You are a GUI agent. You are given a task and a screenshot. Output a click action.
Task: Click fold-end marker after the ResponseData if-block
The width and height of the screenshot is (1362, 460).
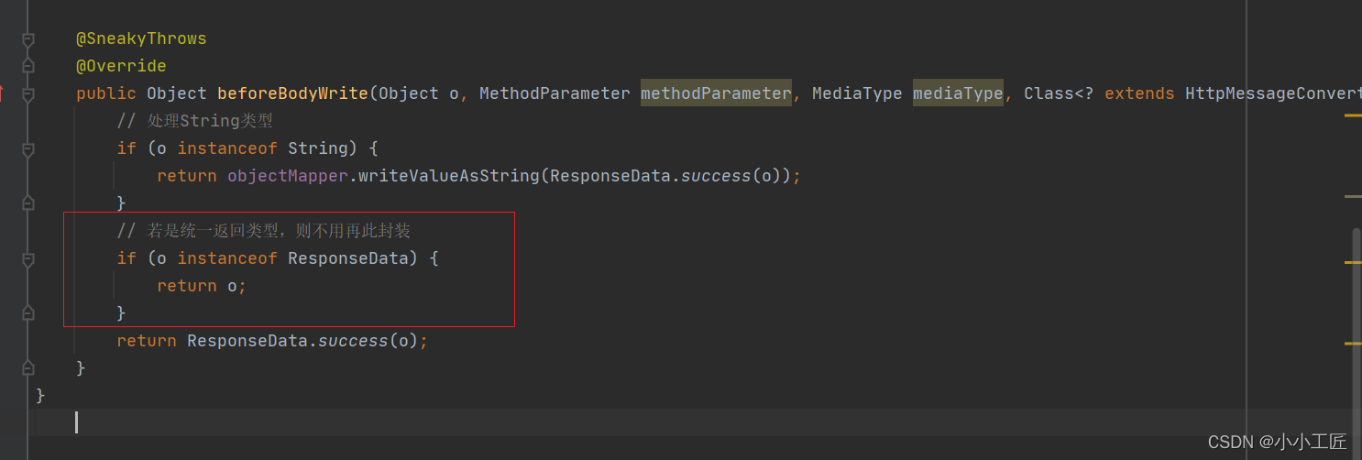pyautogui.click(x=27, y=313)
